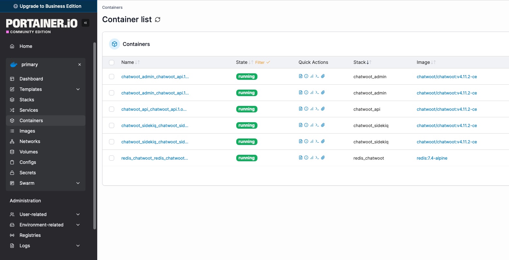Go to Volumes in the sidebar
The image size is (509, 260).
pos(29,152)
